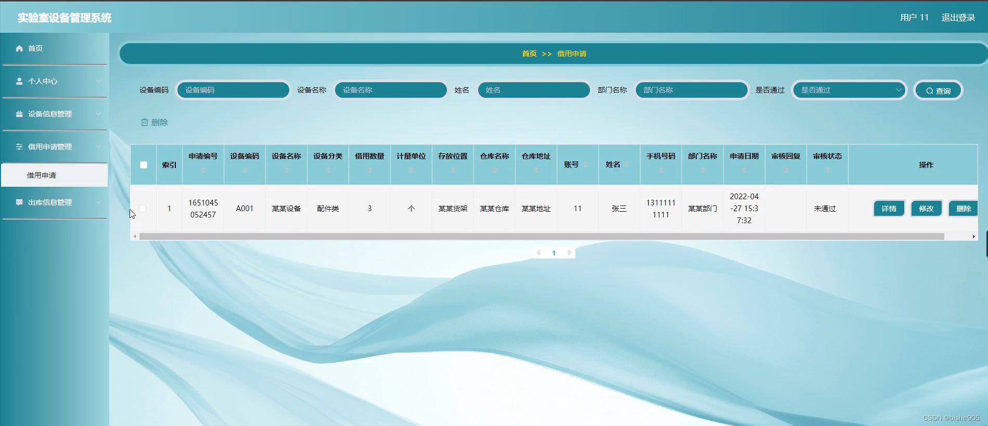Image resolution: width=988 pixels, height=426 pixels.
Task: Click the sliders icon beside 借用申请管理
Action: click(19, 147)
